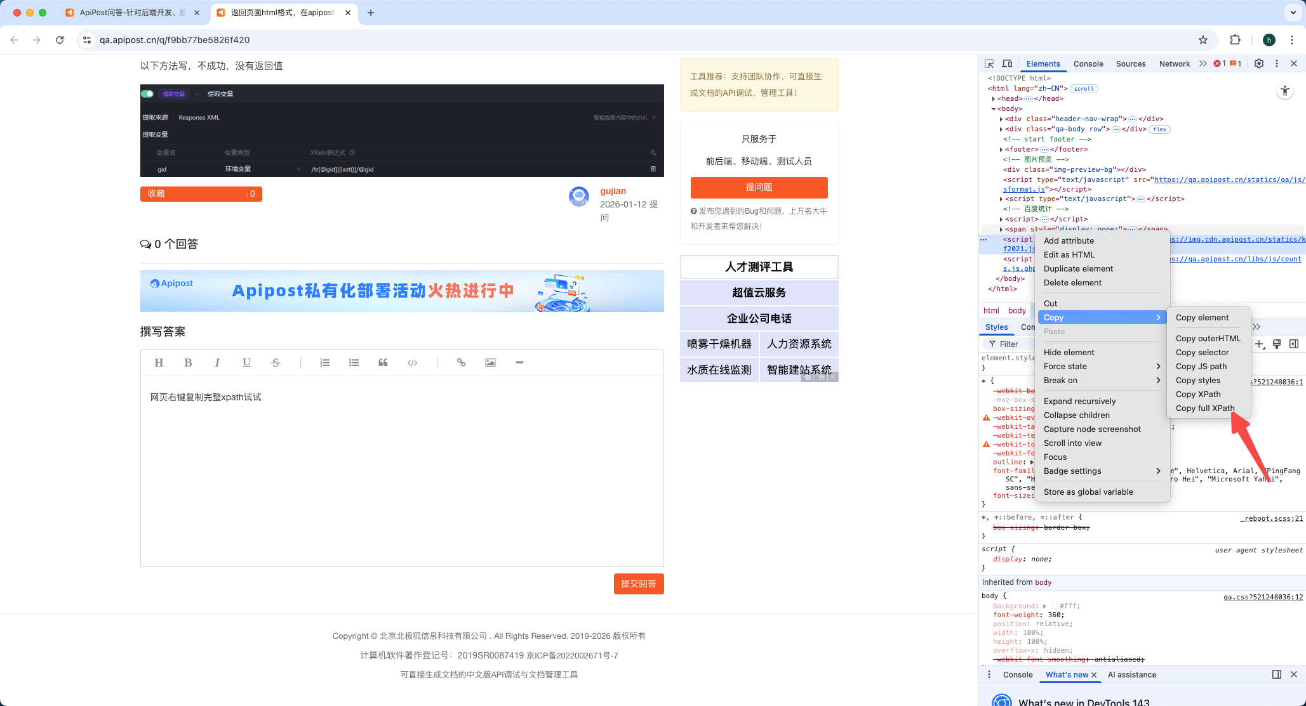Click the 提问题 button
The height and width of the screenshot is (706, 1306).
(x=758, y=188)
